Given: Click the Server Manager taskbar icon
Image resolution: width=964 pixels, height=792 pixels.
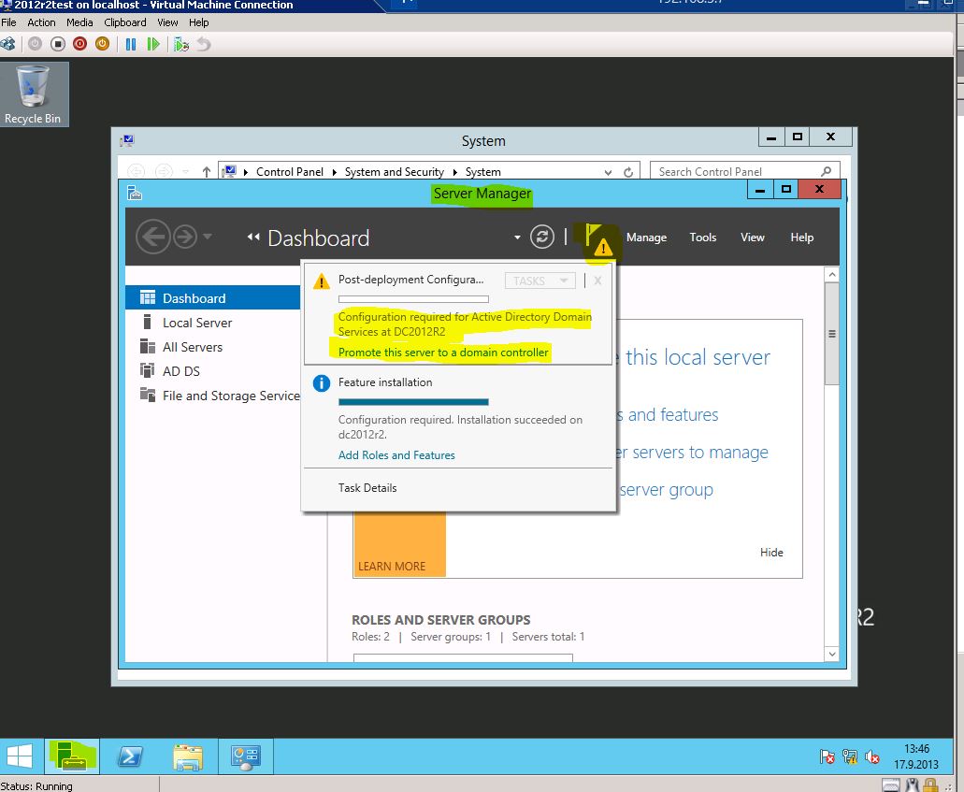Looking at the screenshot, I should 72,756.
